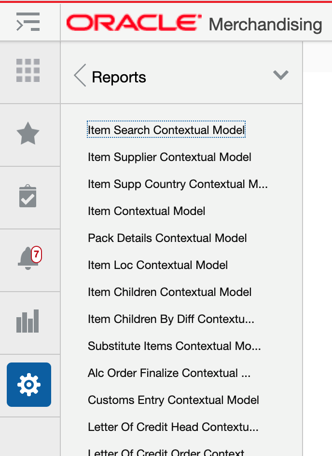Expand the Reports heading dropdown
The width and height of the screenshot is (332, 456).
tap(280, 75)
